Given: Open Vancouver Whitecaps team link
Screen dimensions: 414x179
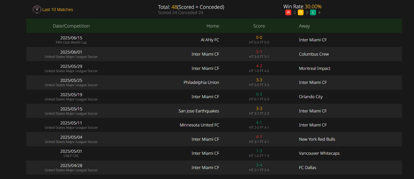Looking at the screenshot, I should point(319,153).
